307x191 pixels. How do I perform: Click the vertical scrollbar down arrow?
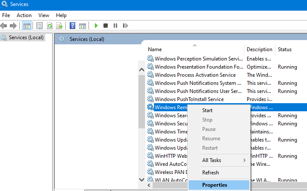[142, 179]
